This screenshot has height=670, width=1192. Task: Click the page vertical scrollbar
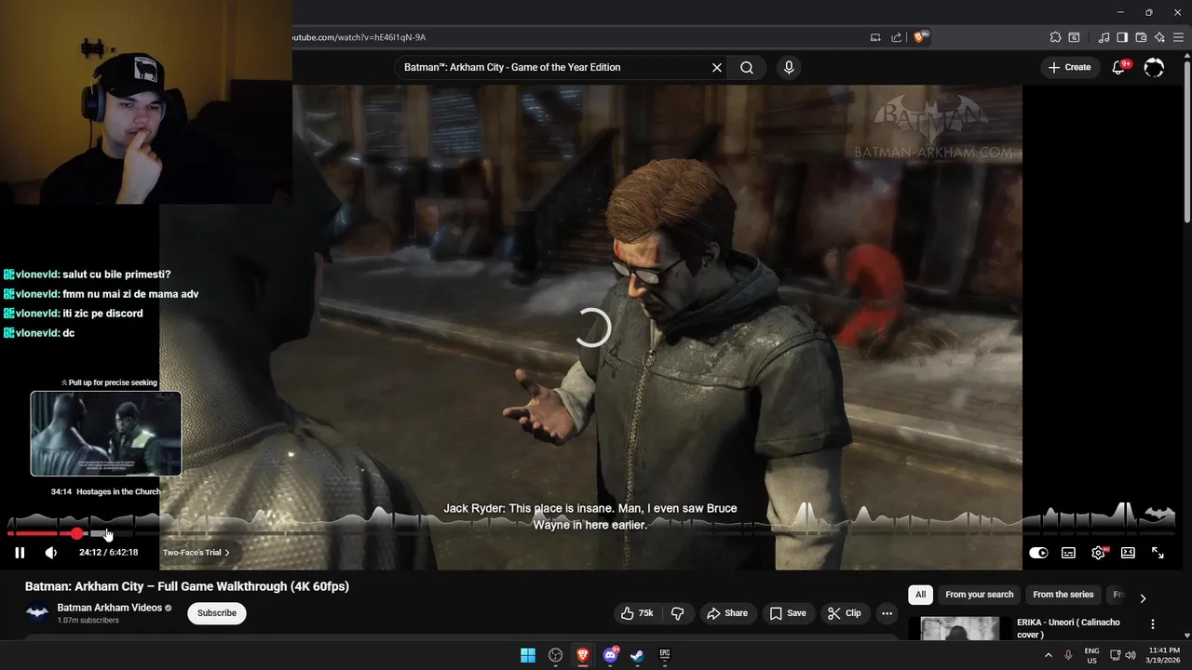click(1186, 140)
